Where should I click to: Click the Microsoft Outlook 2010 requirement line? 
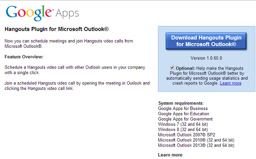pyautogui.click(x=196, y=140)
